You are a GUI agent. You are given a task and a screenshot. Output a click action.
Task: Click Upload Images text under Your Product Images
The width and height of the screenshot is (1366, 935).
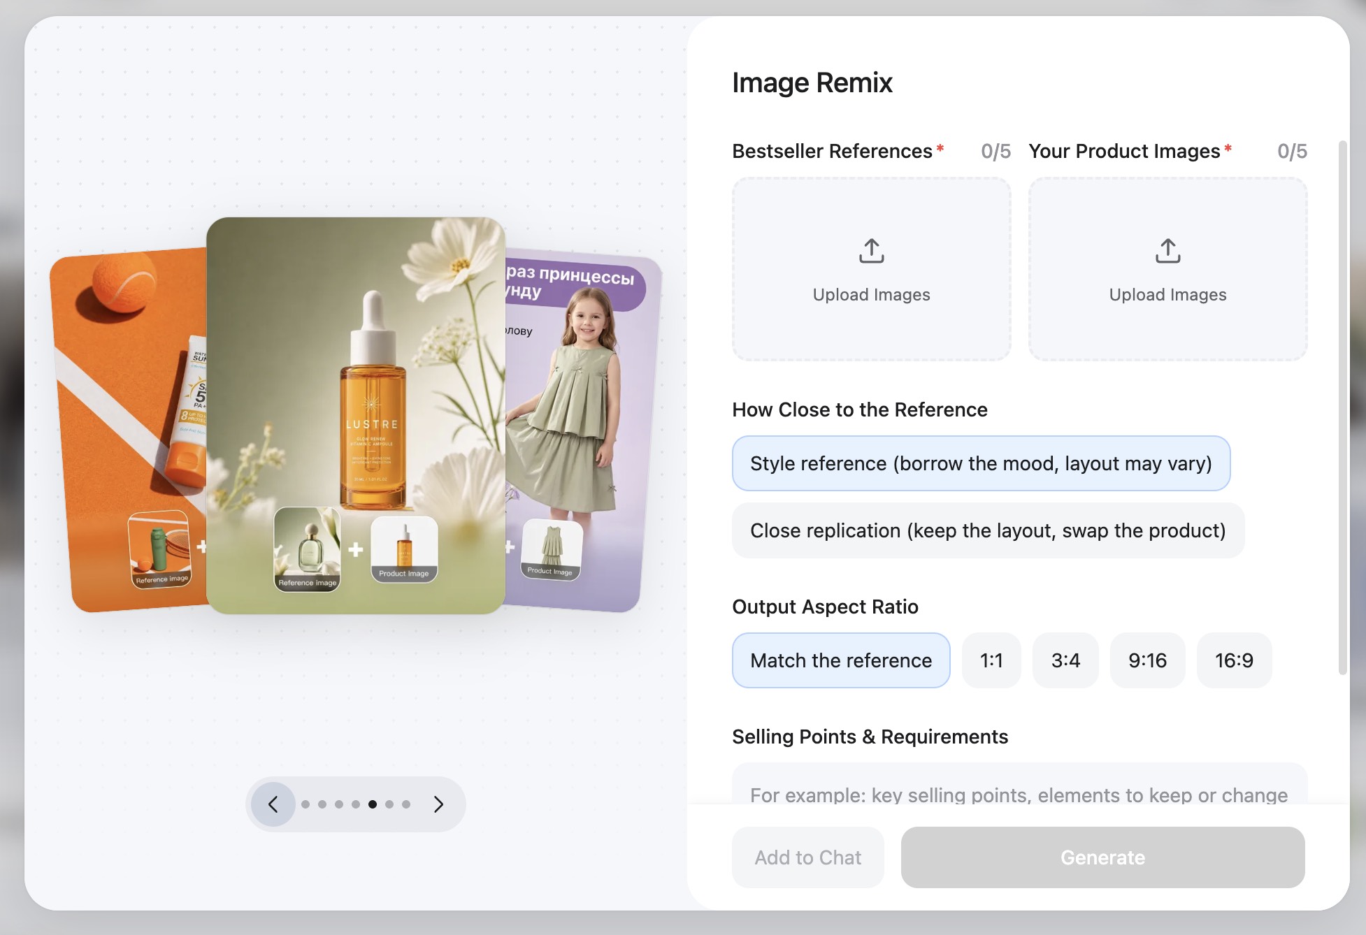coord(1167,295)
